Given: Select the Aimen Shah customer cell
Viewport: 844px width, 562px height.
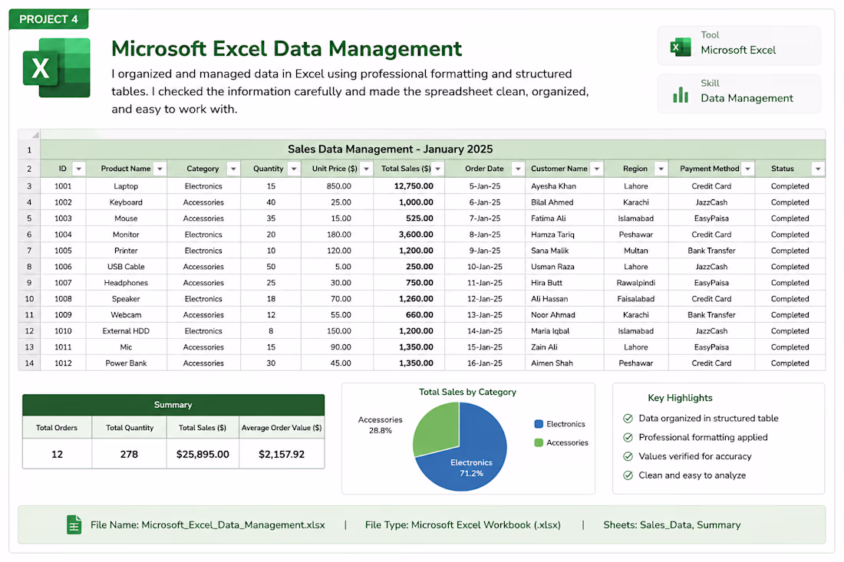Looking at the screenshot, I should click(x=564, y=363).
